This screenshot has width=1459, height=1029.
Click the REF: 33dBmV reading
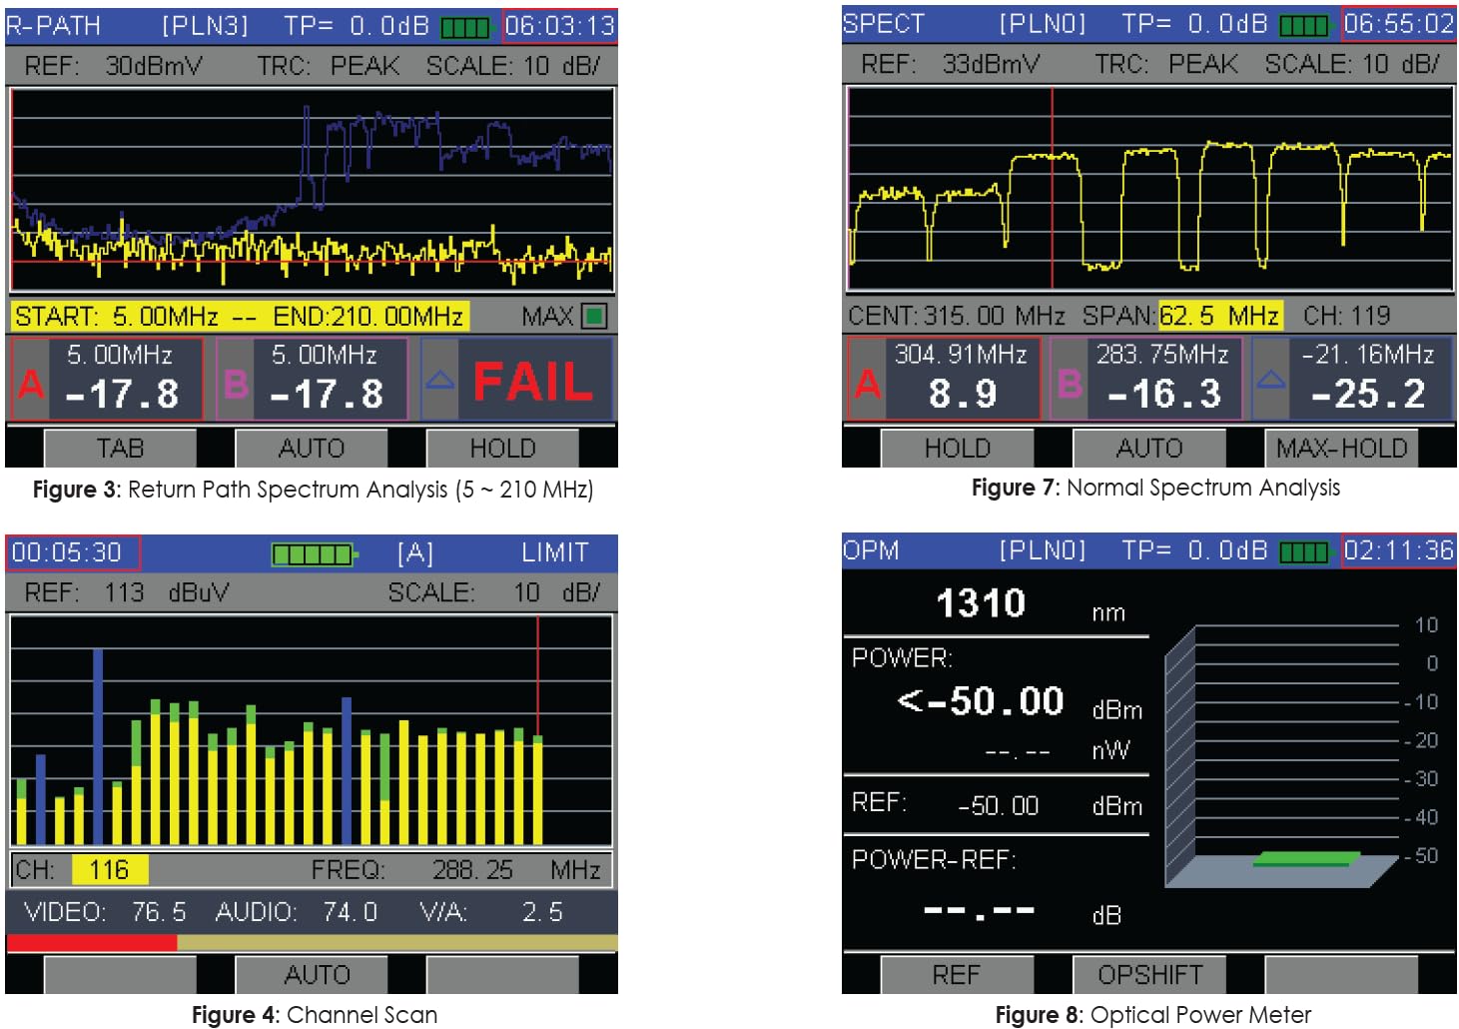pyautogui.click(x=950, y=64)
